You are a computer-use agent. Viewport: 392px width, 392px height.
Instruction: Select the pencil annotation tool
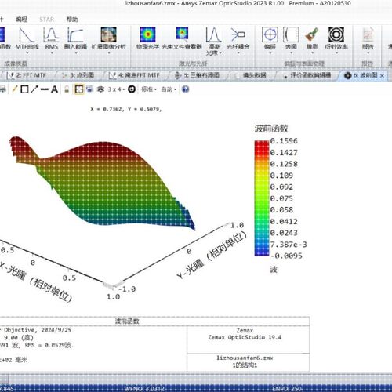coord(15,89)
